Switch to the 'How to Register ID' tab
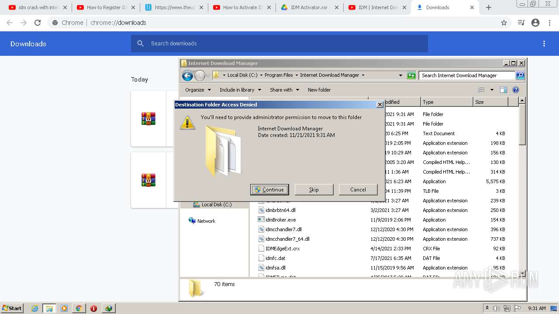This screenshot has width=559, height=314. (x=105, y=7)
